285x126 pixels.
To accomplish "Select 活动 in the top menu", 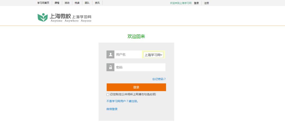I will tap(67, 3).
